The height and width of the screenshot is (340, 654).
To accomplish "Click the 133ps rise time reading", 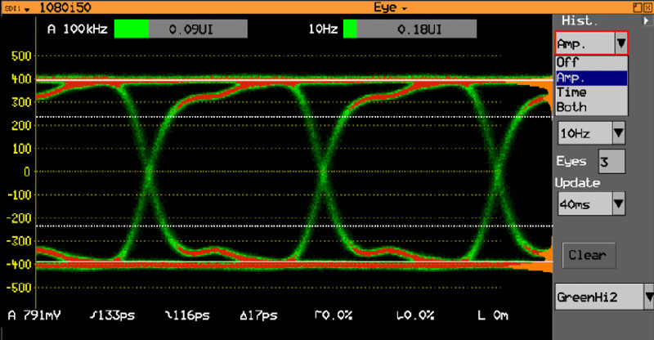I will point(112,315).
